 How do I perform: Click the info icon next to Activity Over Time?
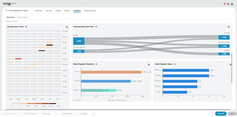pos(26,27)
